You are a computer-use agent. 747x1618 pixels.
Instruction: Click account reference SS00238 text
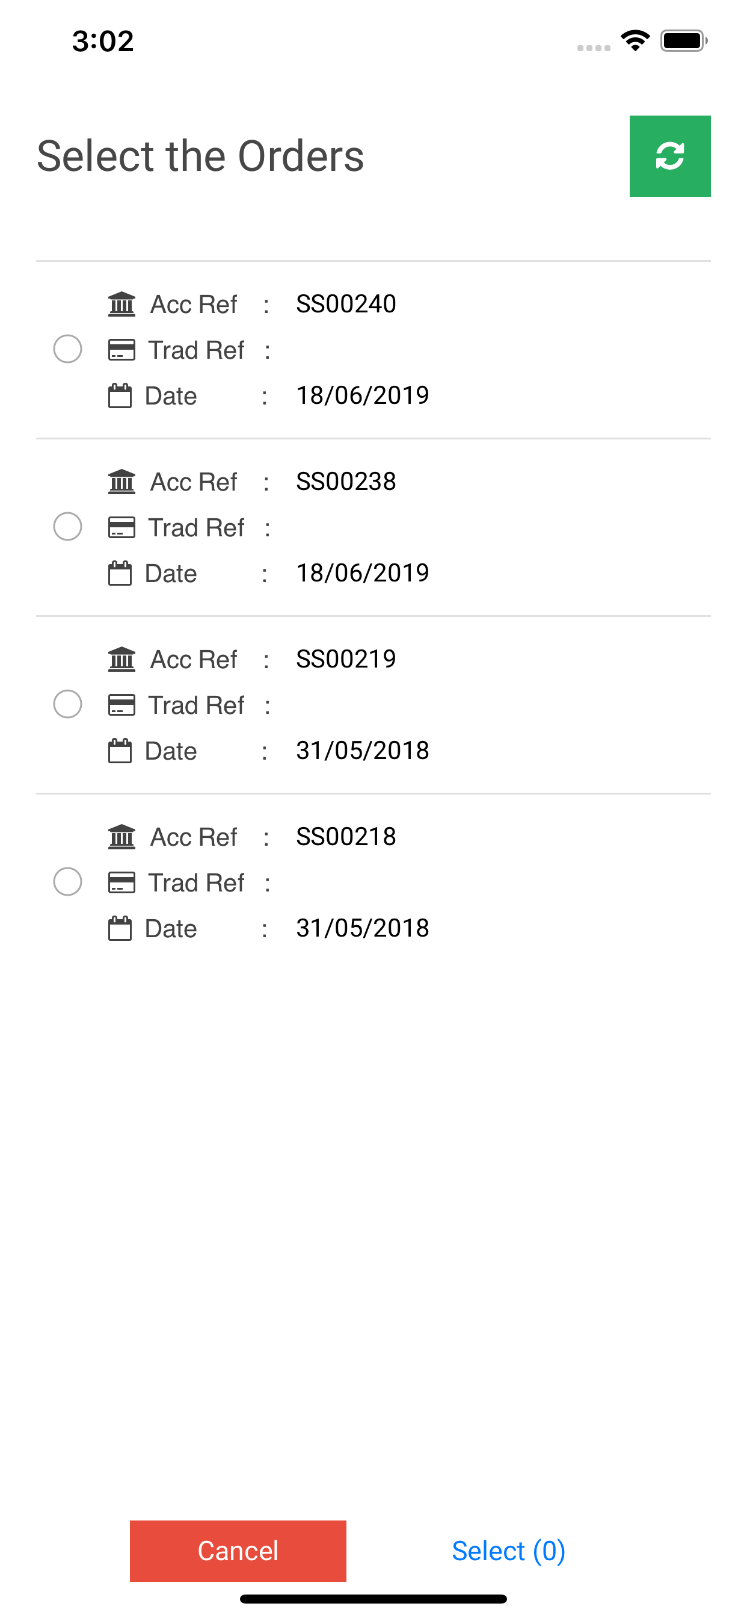tap(346, 482)
